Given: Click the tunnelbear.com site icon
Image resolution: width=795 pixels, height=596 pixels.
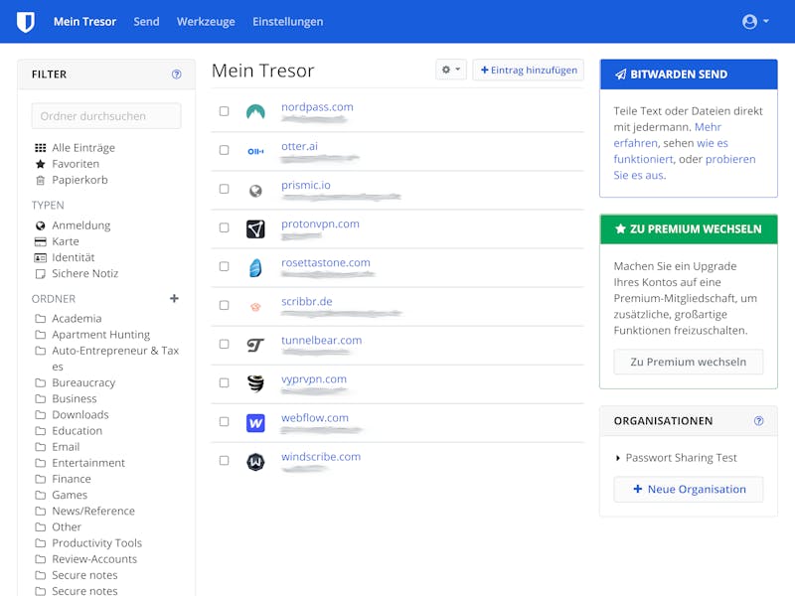Looking at the screenshot, I should [255, 345].
